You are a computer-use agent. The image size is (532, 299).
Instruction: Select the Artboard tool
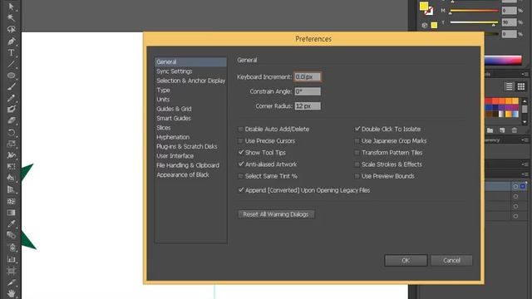(x=11, y=271)
